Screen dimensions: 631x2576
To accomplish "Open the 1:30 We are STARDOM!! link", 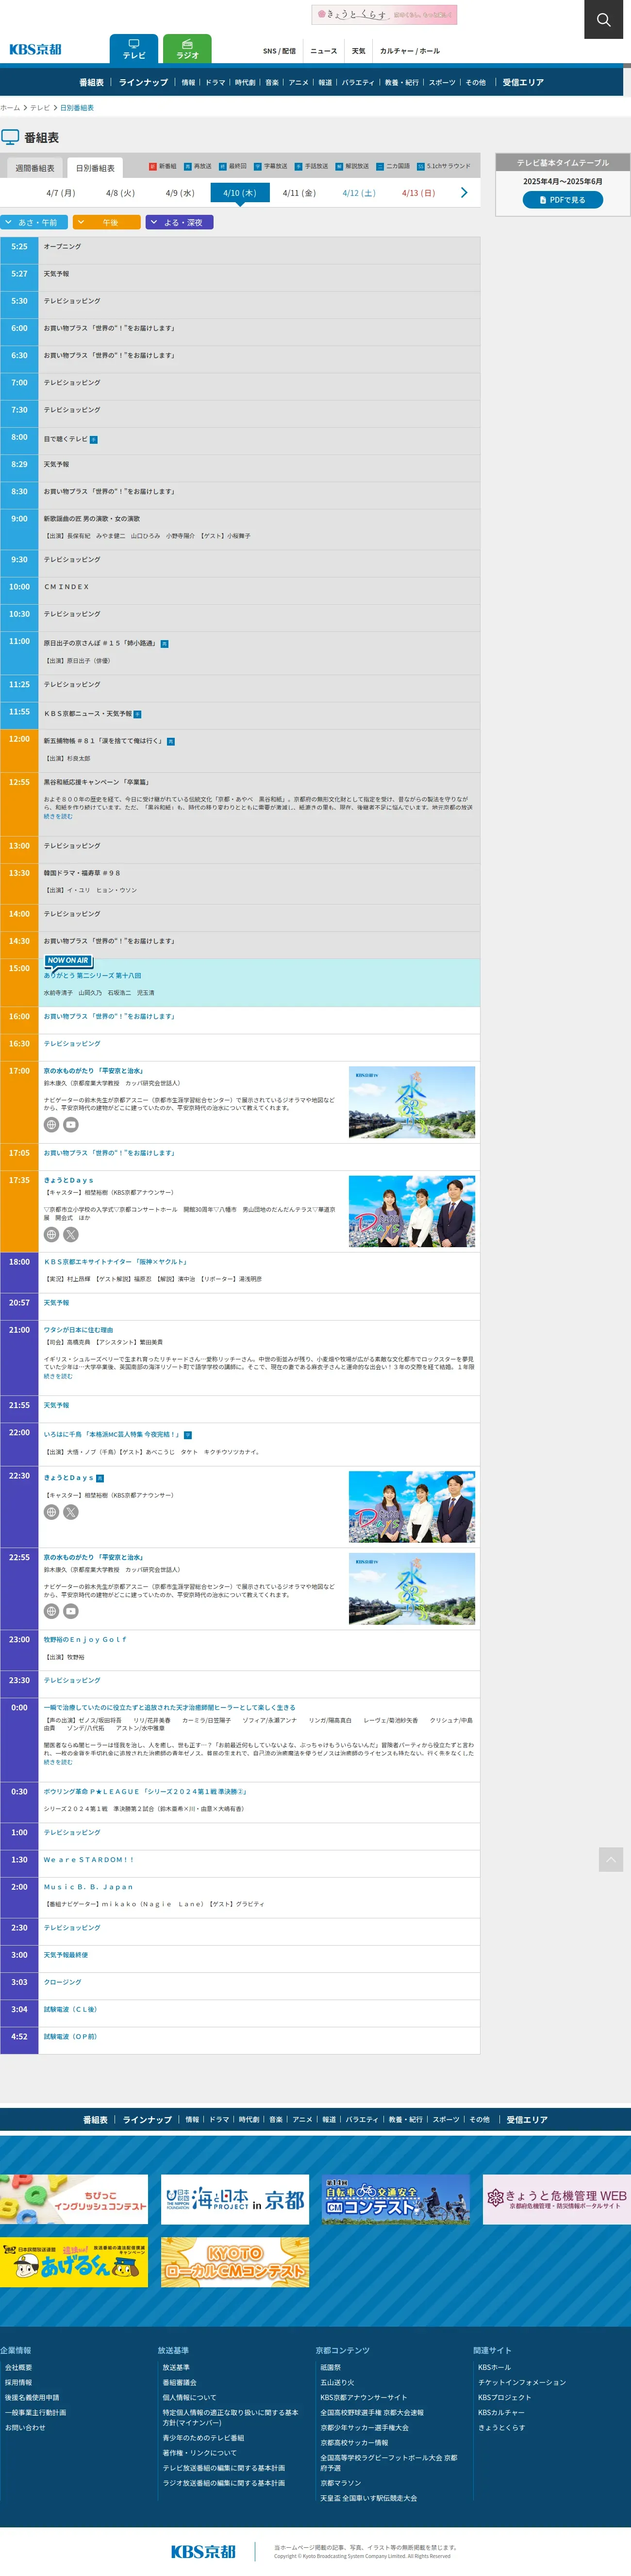I will pyautogui.click(x=88, y=1860).
